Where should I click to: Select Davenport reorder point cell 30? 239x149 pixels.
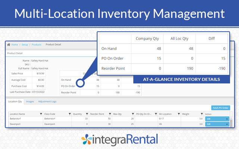point(100,124)
